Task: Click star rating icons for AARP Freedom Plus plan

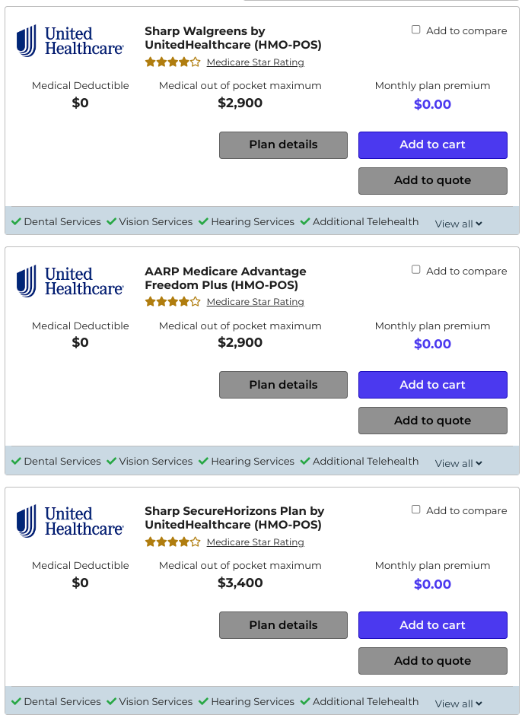Action: [x=173, y=302]
